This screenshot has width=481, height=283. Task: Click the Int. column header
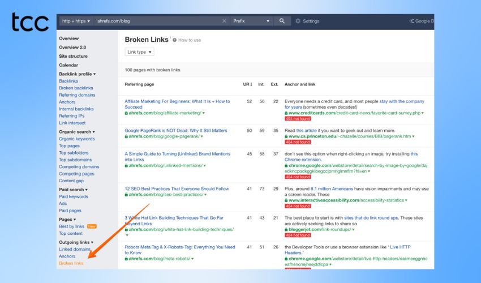261,84
